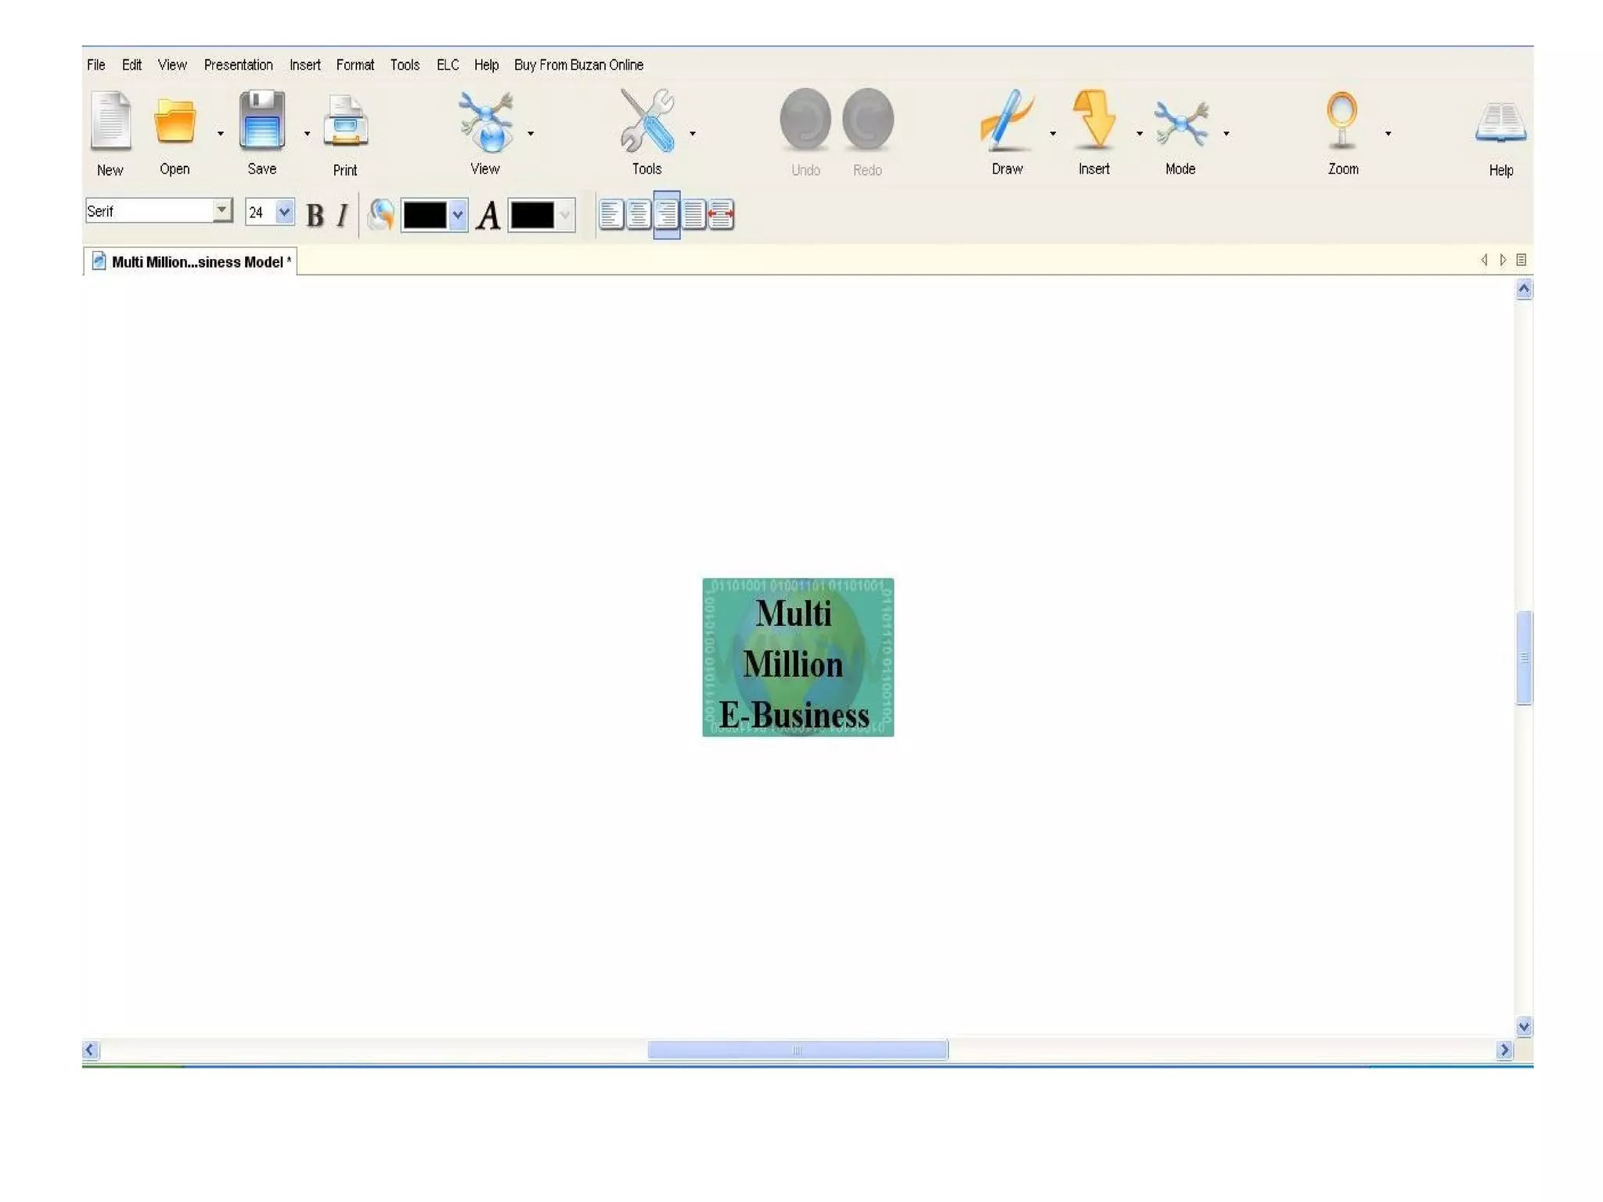Open the Presentation menu

point(238,65)
